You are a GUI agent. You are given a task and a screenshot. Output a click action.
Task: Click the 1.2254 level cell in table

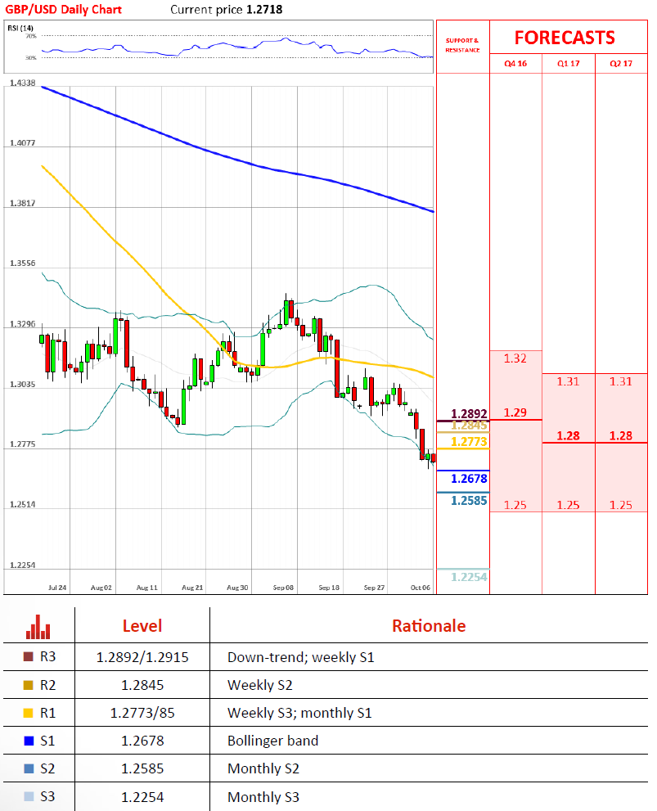pos(142,798)
